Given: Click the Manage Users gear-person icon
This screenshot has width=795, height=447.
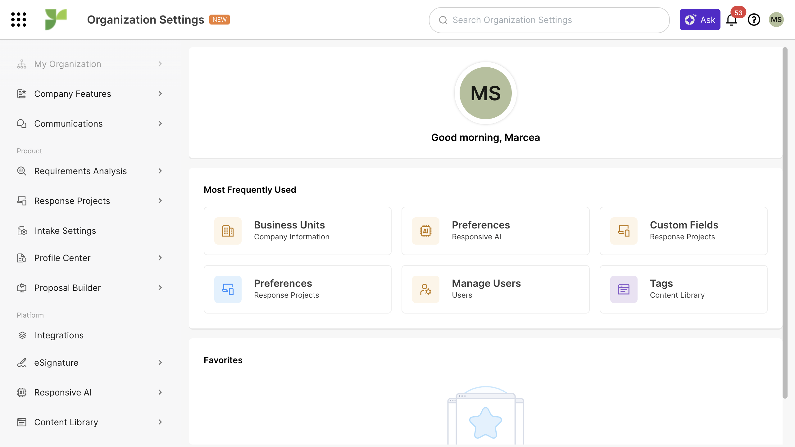Looking at the screenshot, I should [x=425, y=289].
